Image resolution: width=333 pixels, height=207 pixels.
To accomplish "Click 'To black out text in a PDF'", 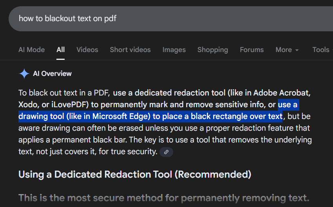I will (x=64, y=93).
